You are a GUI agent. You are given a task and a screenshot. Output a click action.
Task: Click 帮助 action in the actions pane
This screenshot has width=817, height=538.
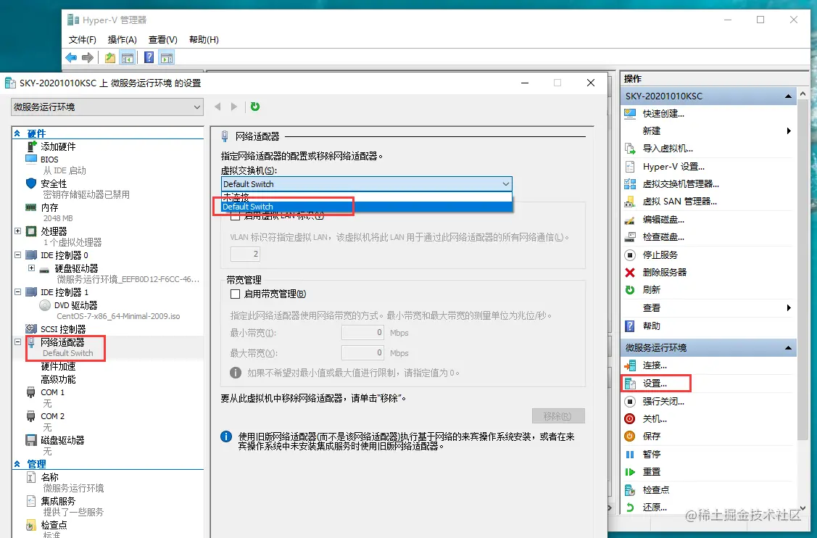pos(651,326)
